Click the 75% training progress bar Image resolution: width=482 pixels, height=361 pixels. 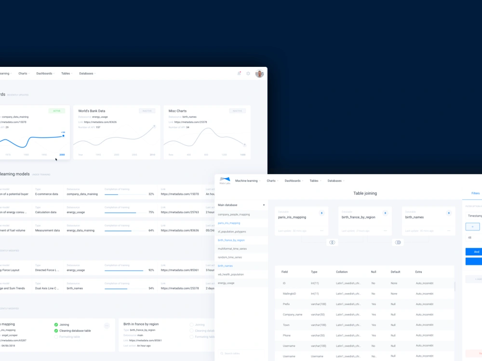coord(125,212)
